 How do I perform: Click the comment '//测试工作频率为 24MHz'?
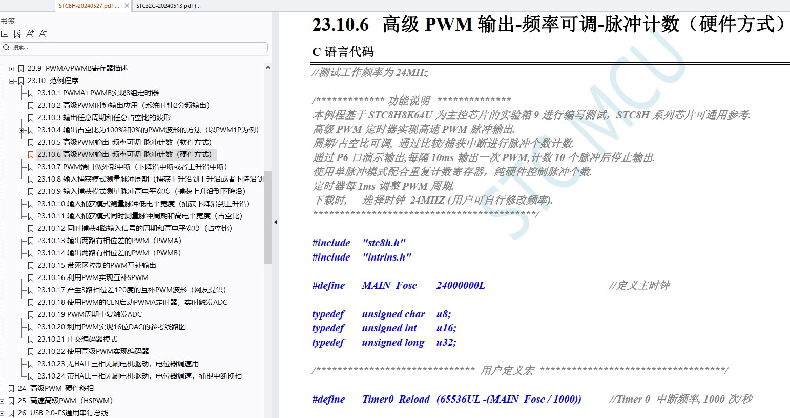pos(370,72)
